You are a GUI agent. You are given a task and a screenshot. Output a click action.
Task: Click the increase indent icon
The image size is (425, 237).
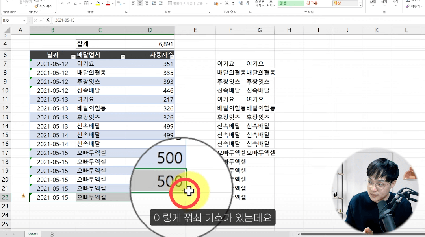point(160,3)
